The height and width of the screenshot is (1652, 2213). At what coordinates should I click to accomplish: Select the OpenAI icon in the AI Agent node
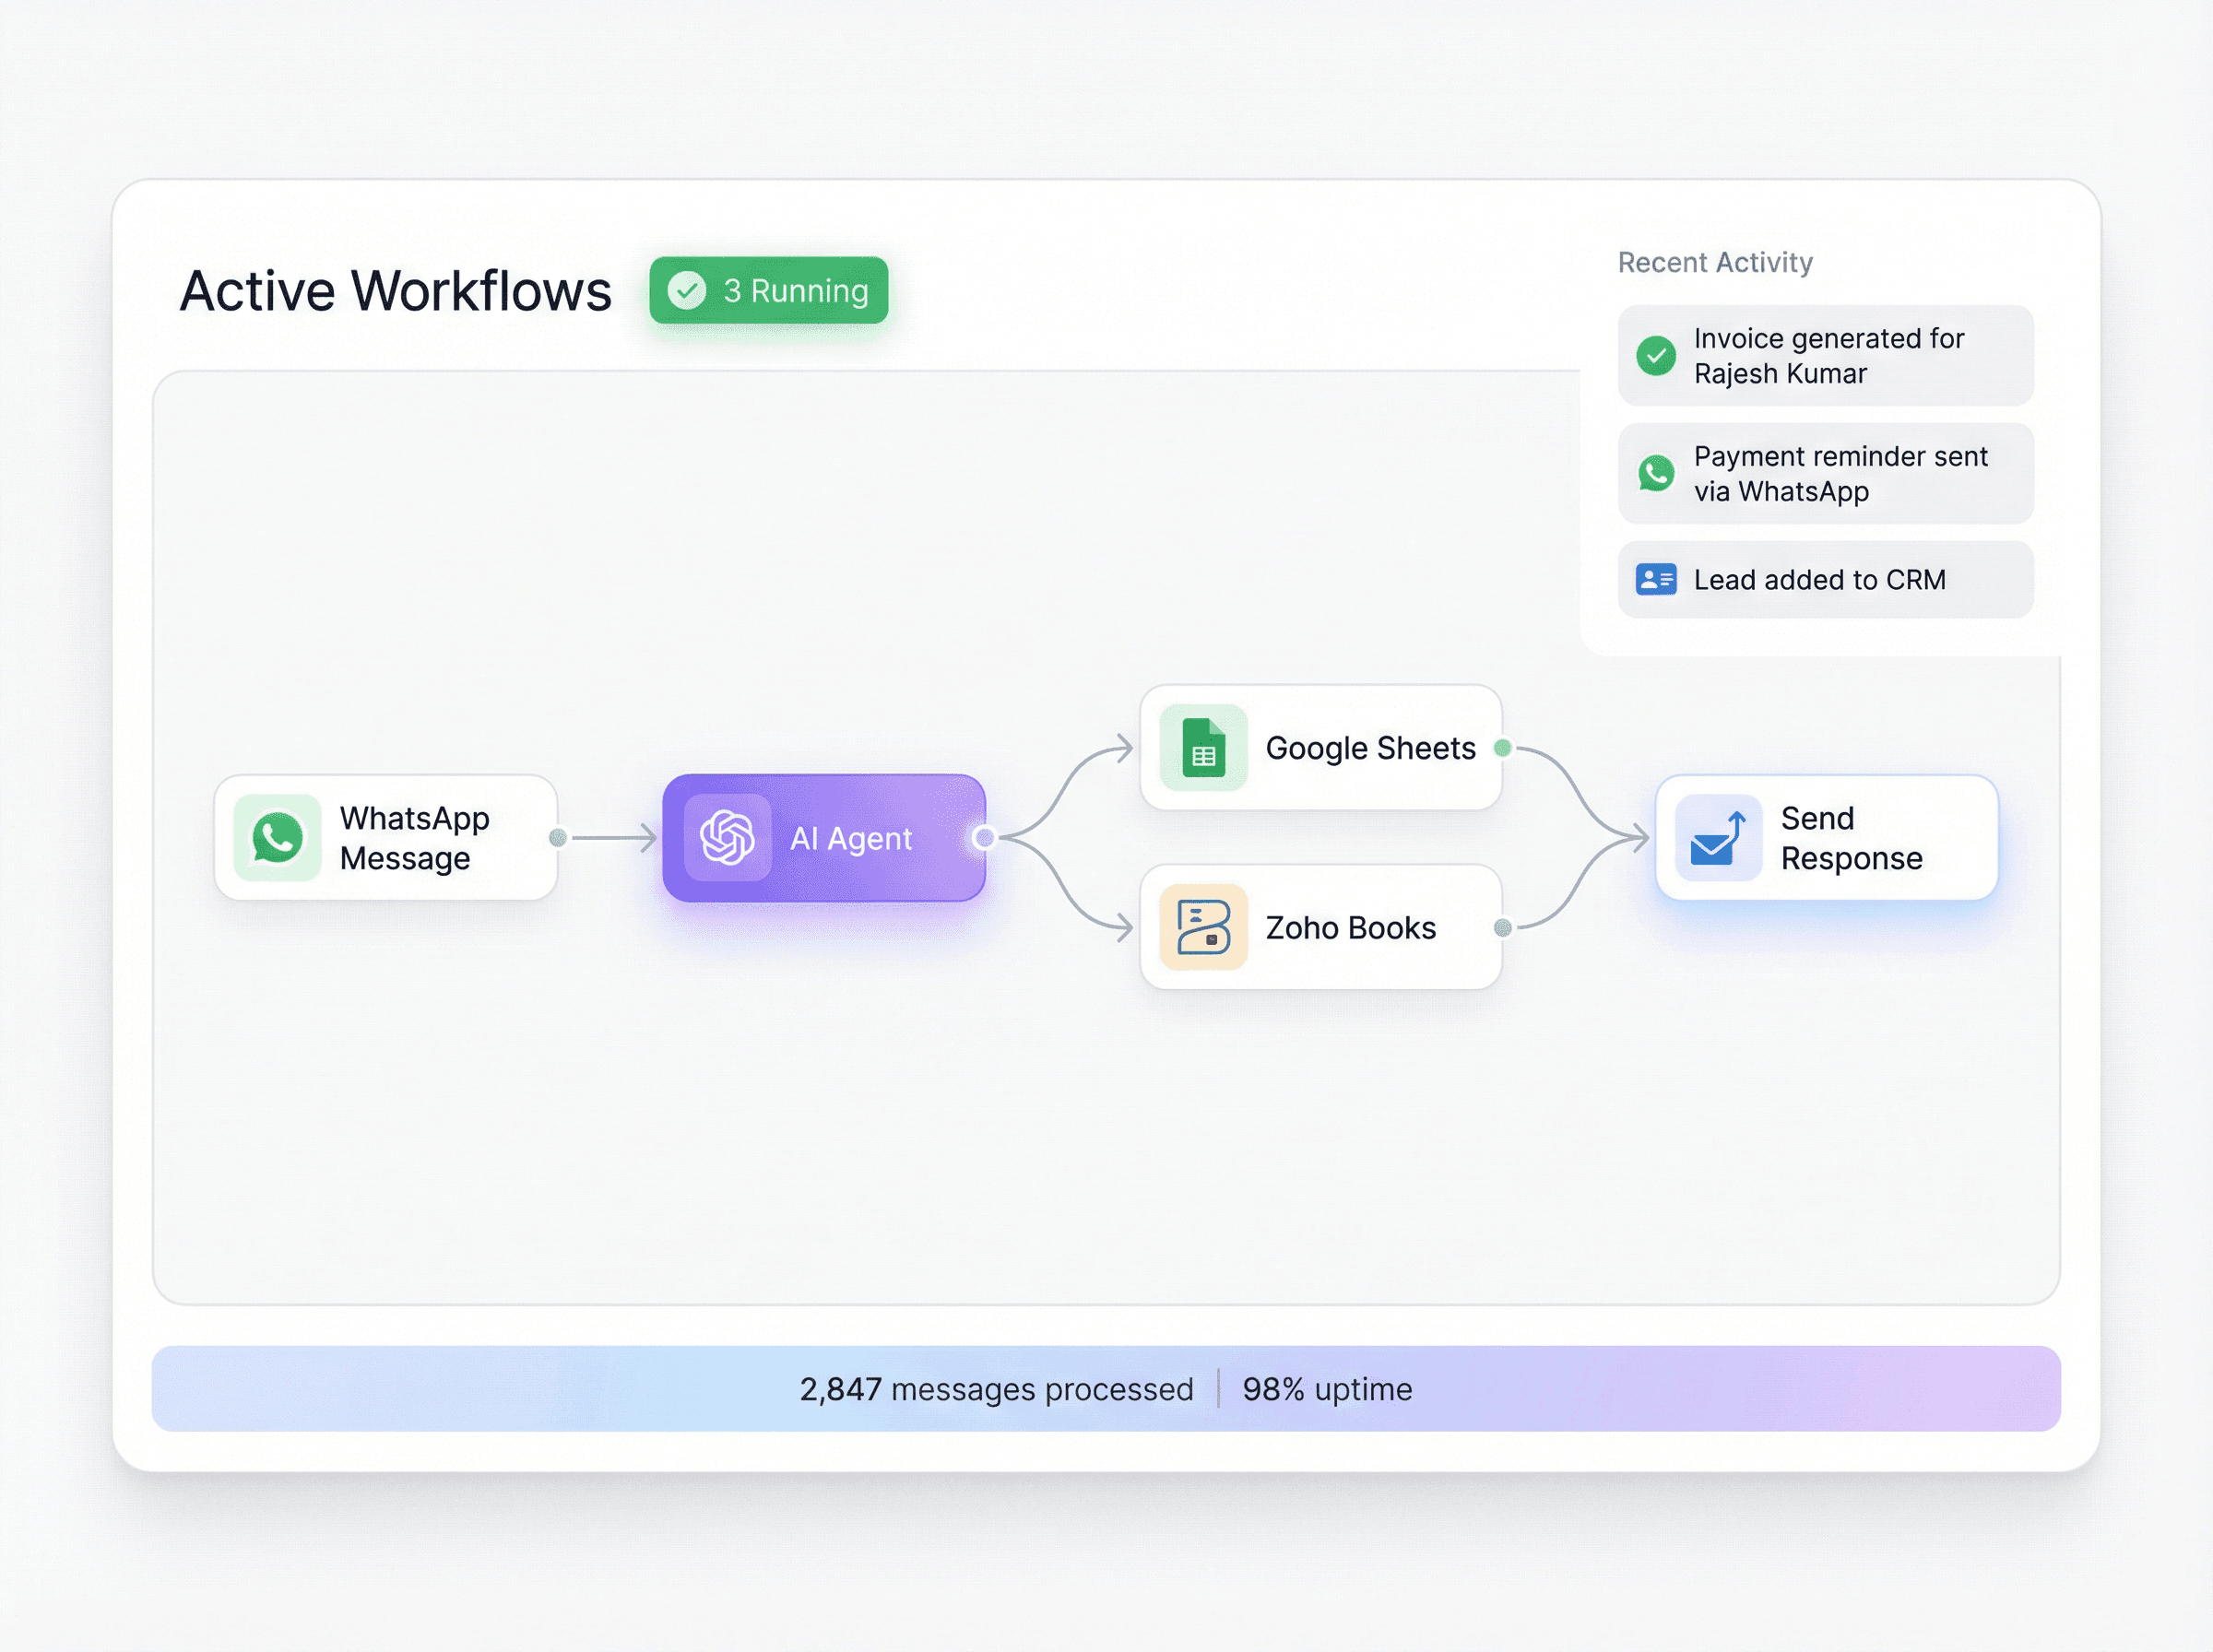pyautogui.click(x=727, y=838)
